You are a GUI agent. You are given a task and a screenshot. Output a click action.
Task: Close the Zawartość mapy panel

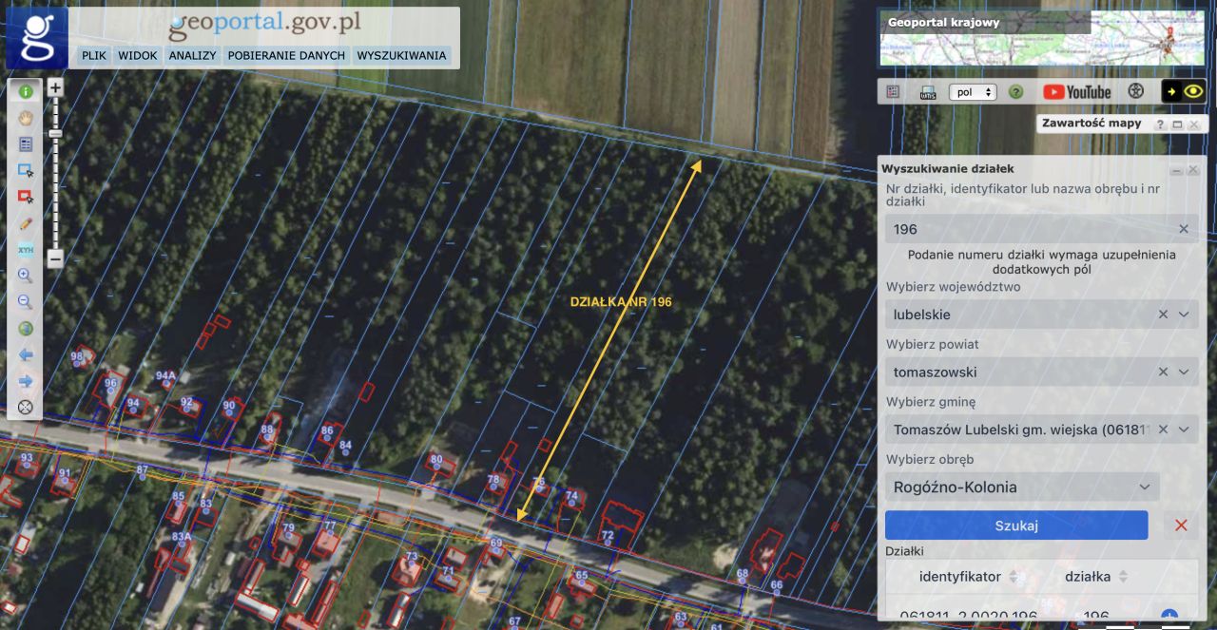click(1193, 124)
